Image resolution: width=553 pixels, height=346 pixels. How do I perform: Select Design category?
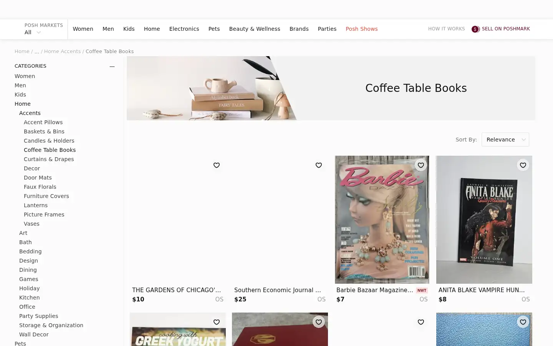pyautogui.click(x=29, y=261)
